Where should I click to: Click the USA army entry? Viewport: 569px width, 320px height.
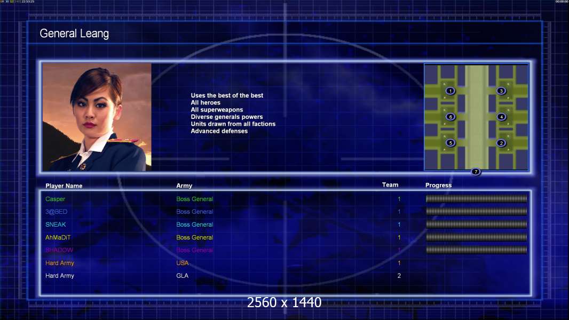(182, 263)
